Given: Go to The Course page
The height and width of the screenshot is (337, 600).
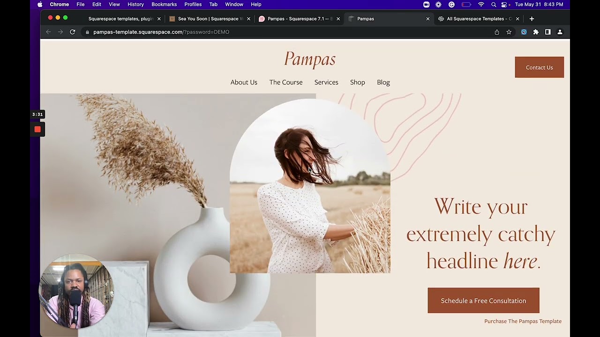Looking at the screenshot, I should tap(286, 82).
